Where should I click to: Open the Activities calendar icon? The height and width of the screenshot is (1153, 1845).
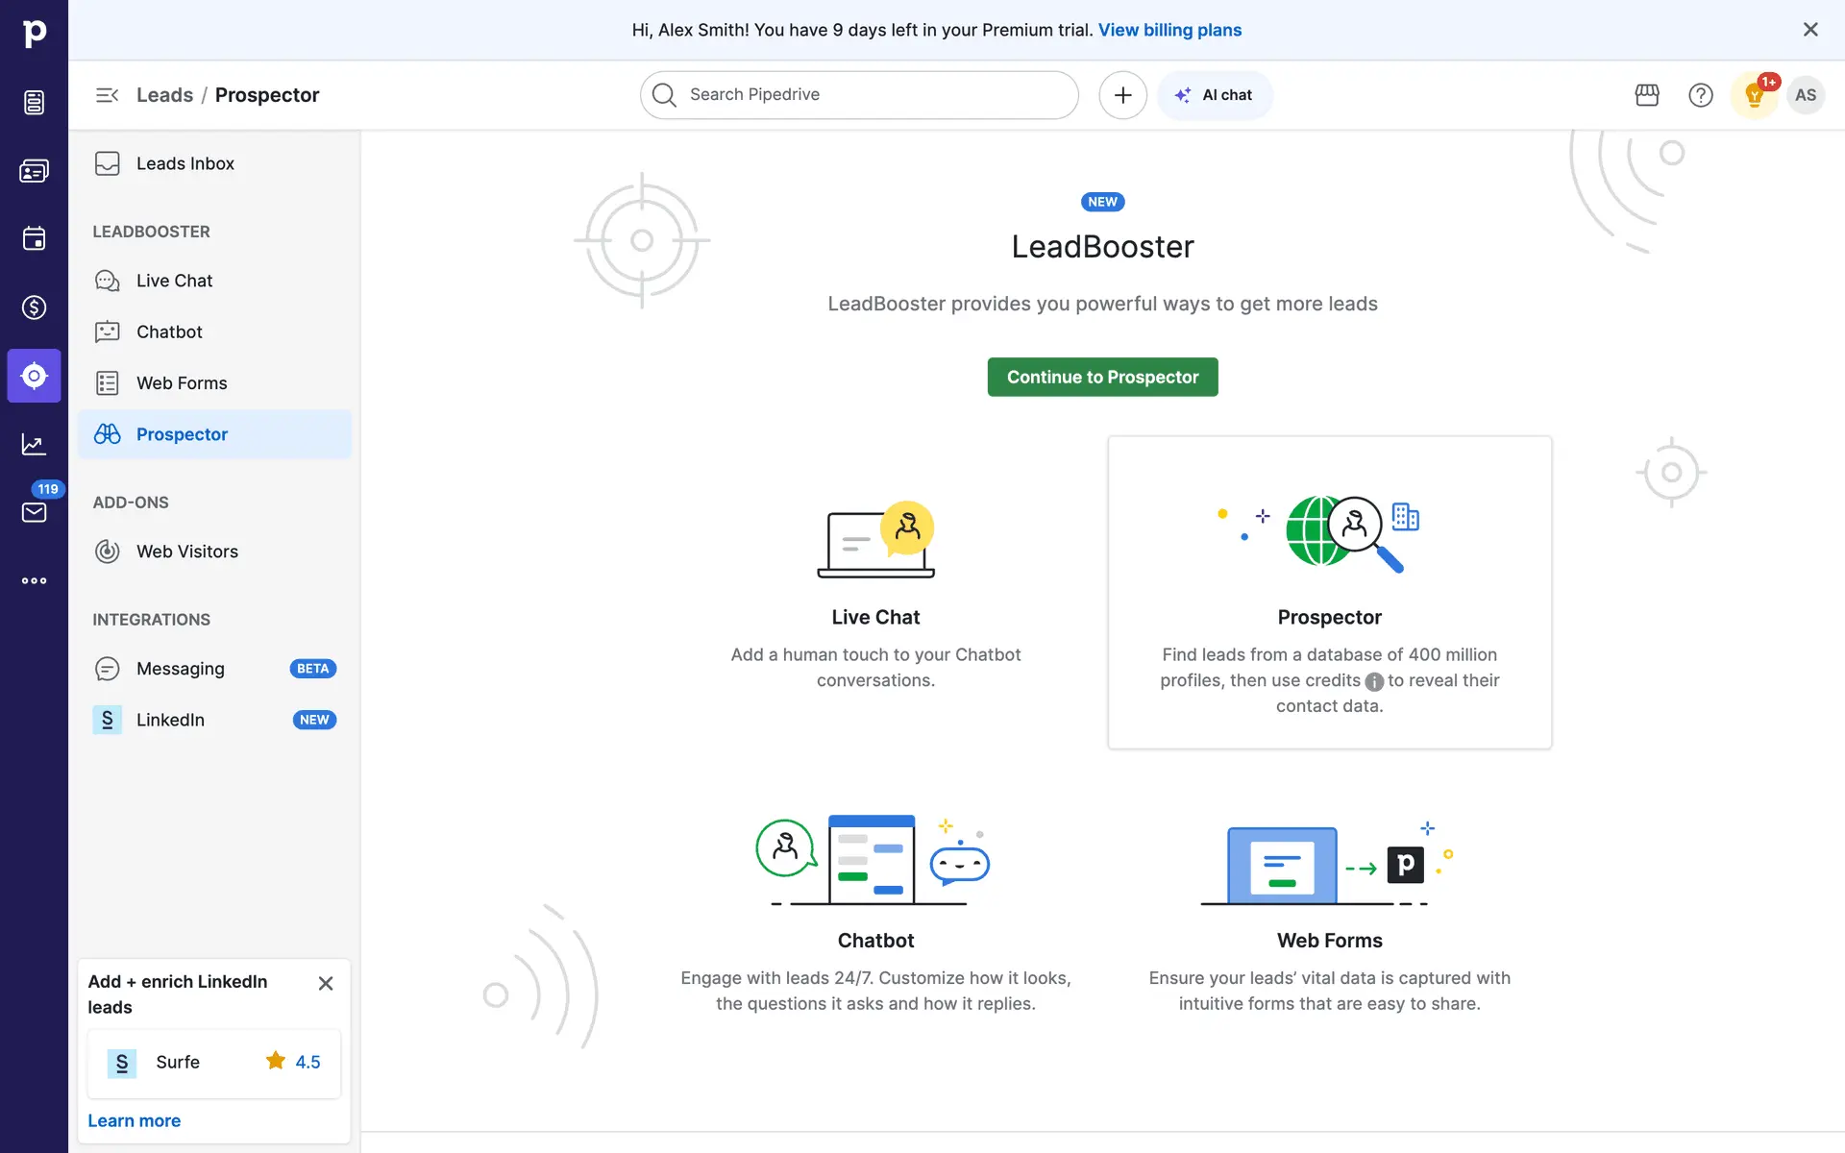34,238
